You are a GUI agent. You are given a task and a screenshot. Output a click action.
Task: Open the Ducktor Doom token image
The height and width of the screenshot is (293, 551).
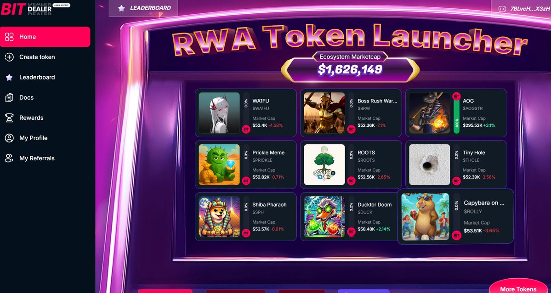[324, 216]
